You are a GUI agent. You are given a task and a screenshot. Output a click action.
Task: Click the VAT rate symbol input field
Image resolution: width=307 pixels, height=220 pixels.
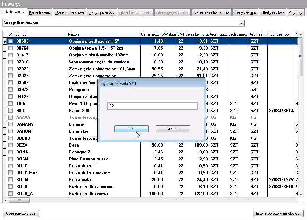[x=152, y=106]
